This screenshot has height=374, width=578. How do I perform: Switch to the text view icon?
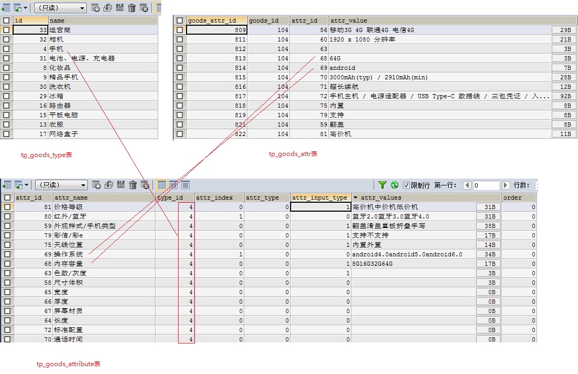tap(184, 184)
